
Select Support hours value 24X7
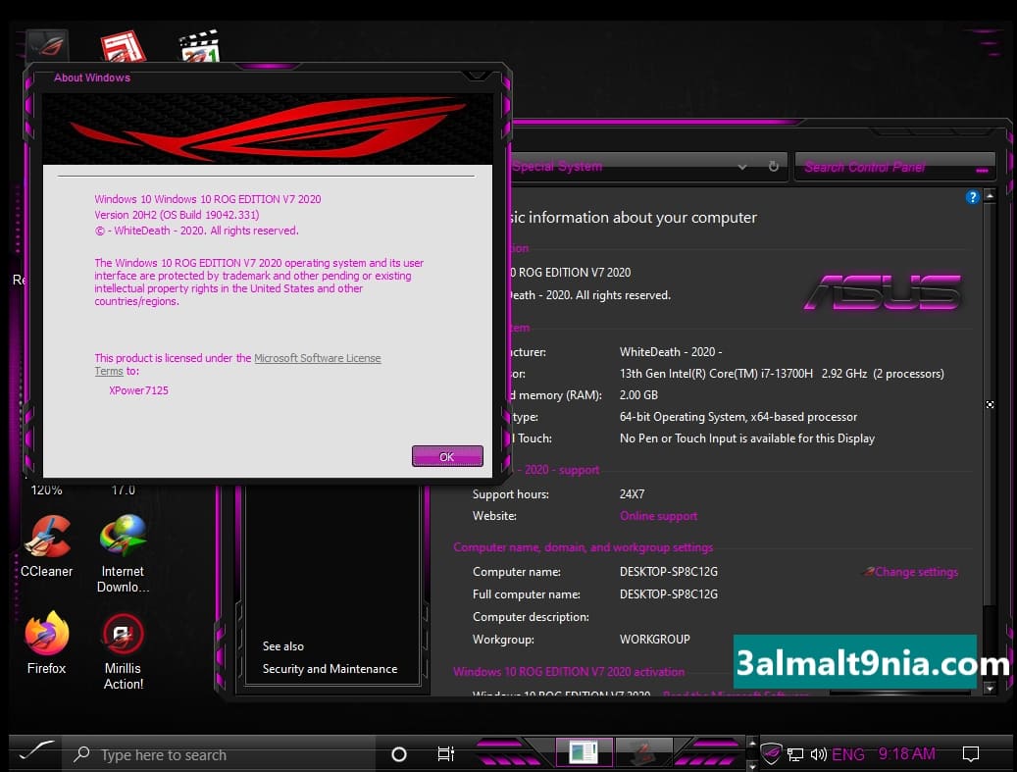click(632, 494)
